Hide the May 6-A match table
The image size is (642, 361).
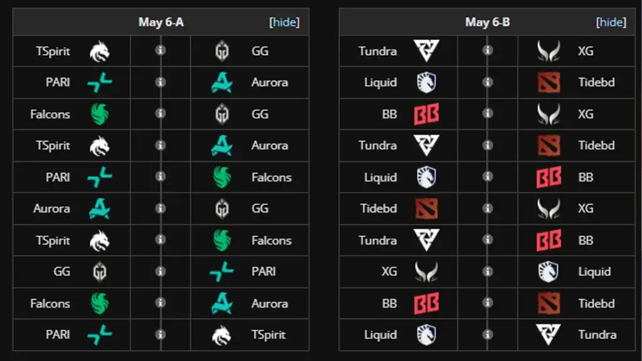[284, 22]
